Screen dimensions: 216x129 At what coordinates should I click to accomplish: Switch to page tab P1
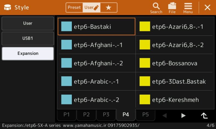point(67,115)
